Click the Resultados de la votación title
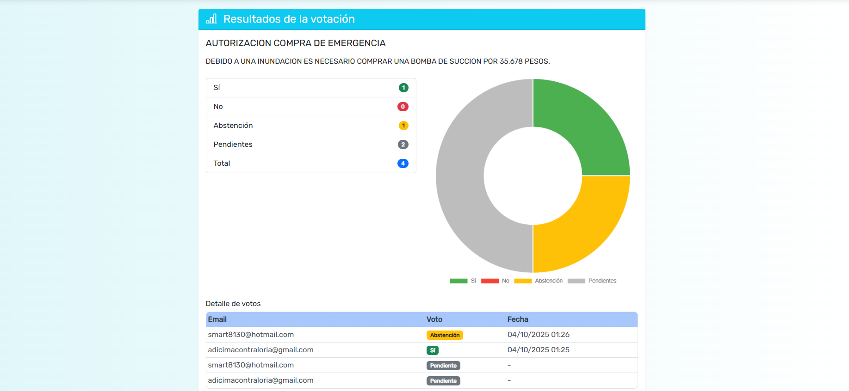The width and height of the screenshot is (849, 391). 289,19
